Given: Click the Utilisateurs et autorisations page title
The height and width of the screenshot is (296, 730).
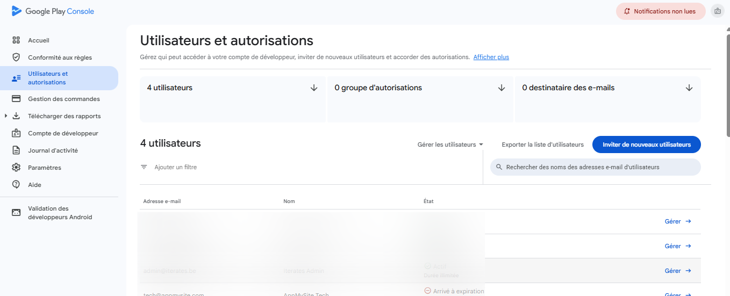Looking at the screenshot, I should 226,40.
